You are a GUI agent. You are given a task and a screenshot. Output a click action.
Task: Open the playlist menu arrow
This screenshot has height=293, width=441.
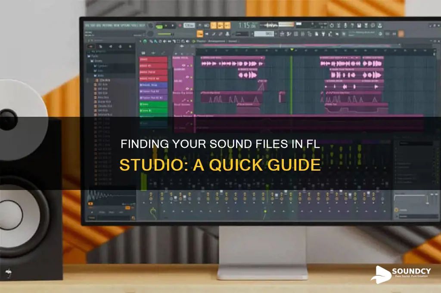point(140,41)
